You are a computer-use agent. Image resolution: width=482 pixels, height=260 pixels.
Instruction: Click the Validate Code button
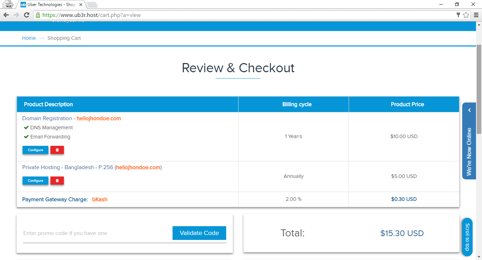coord(199,233)
